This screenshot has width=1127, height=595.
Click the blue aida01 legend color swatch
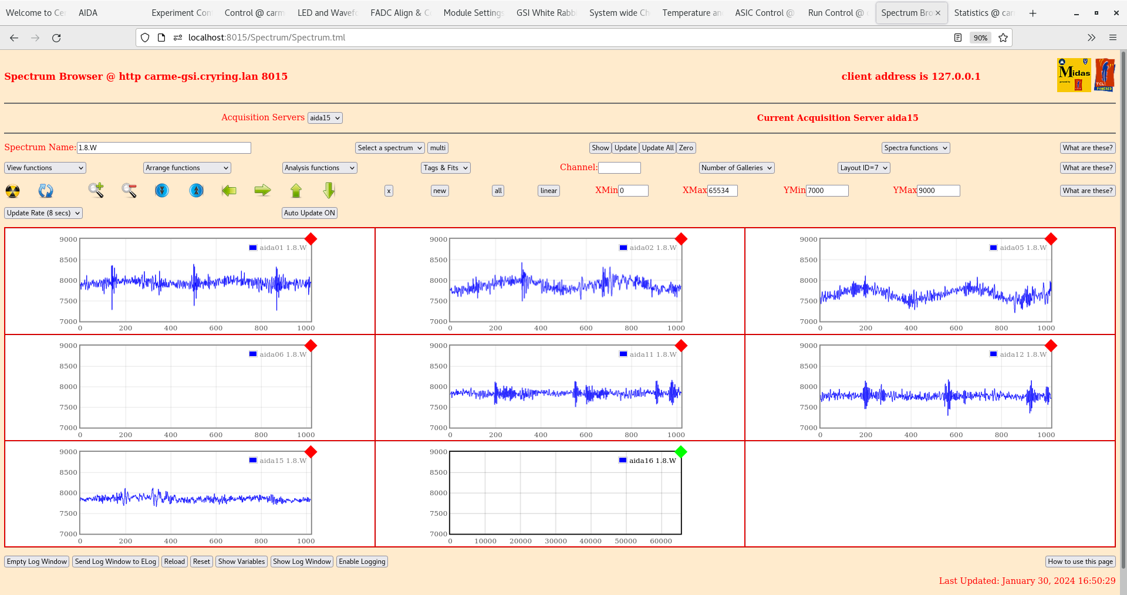[253, 248]
